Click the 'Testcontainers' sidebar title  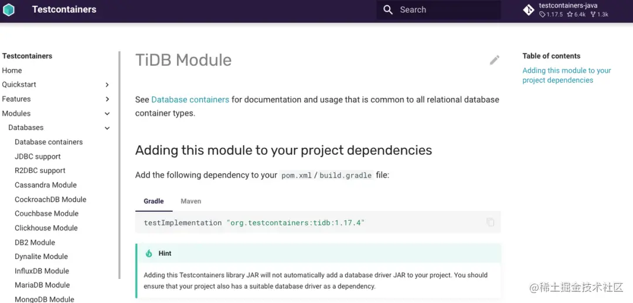pos(27,56)
